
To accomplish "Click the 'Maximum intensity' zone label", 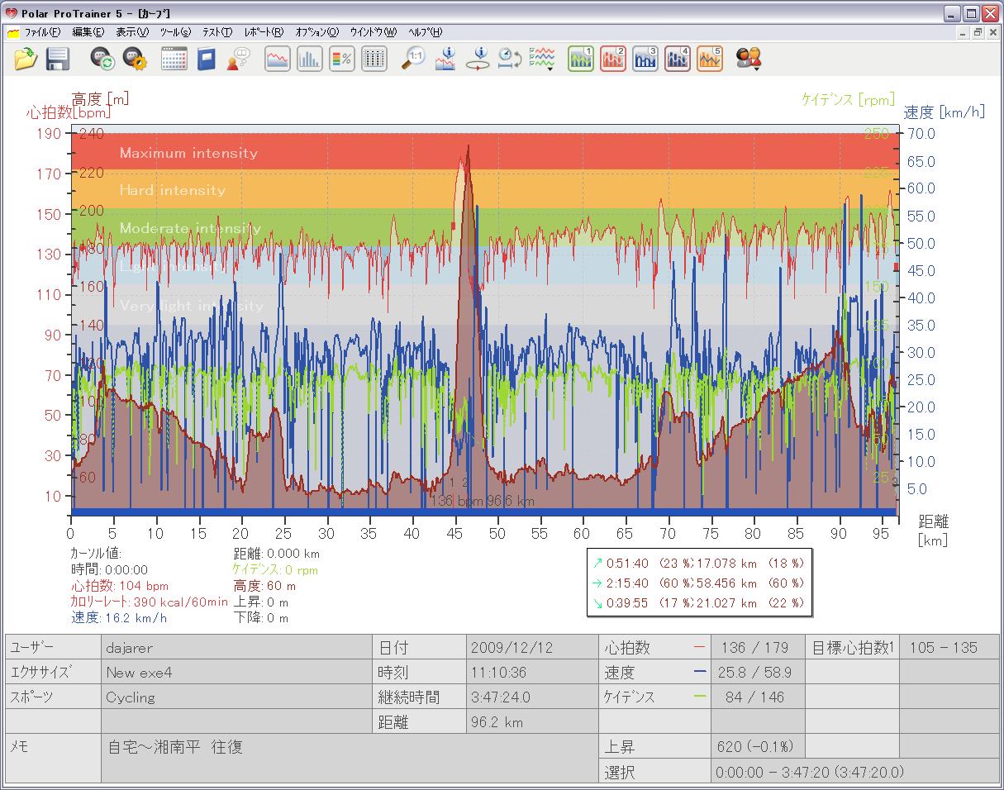I will click(188, 153).
